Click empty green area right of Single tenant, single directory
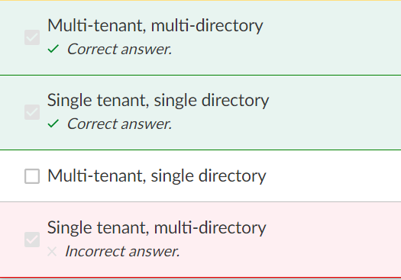The height and width of the screenshot is (280, 401). pos(335,112)
